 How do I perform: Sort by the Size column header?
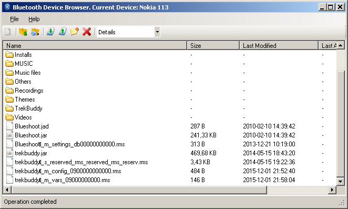[213, 46]
